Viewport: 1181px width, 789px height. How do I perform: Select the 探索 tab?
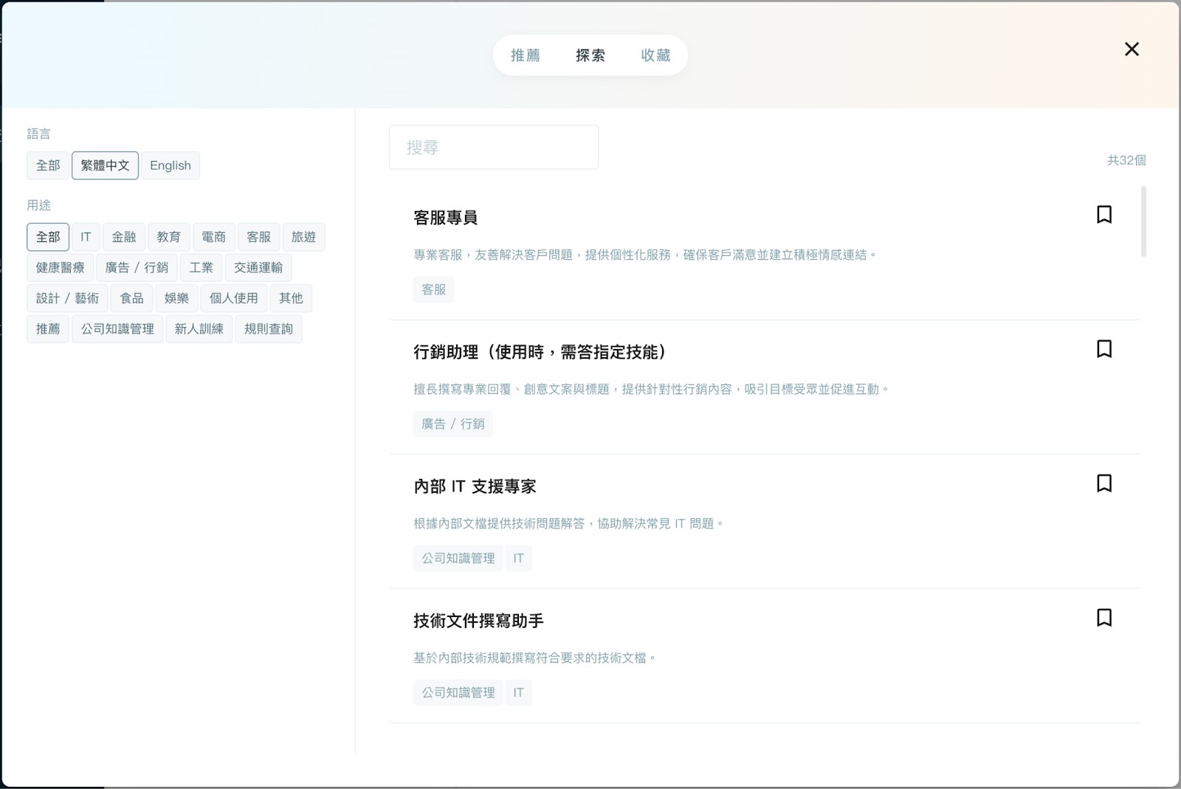point(590,55)
